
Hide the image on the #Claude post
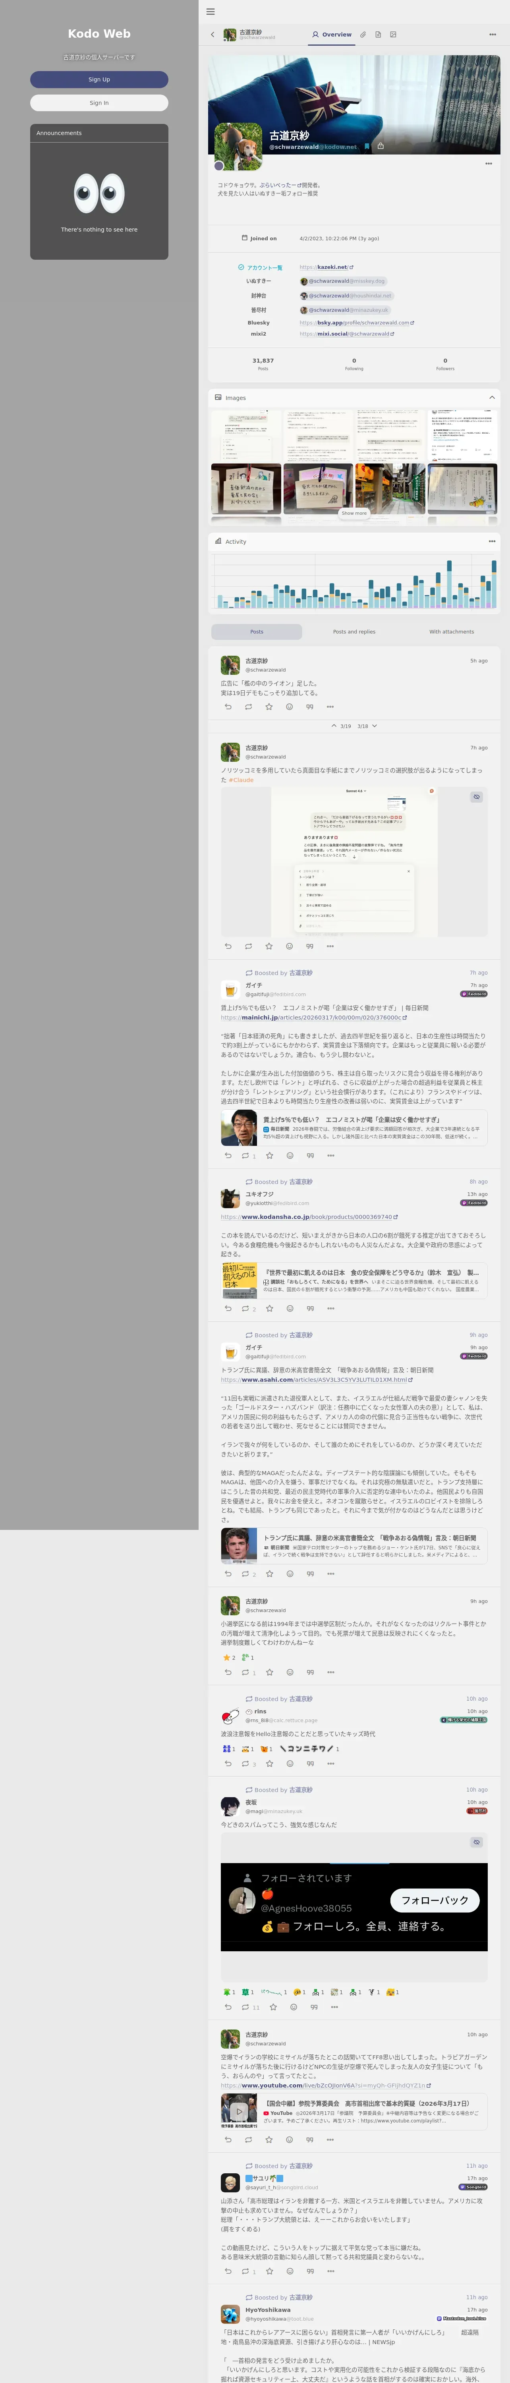coord(477,796)
